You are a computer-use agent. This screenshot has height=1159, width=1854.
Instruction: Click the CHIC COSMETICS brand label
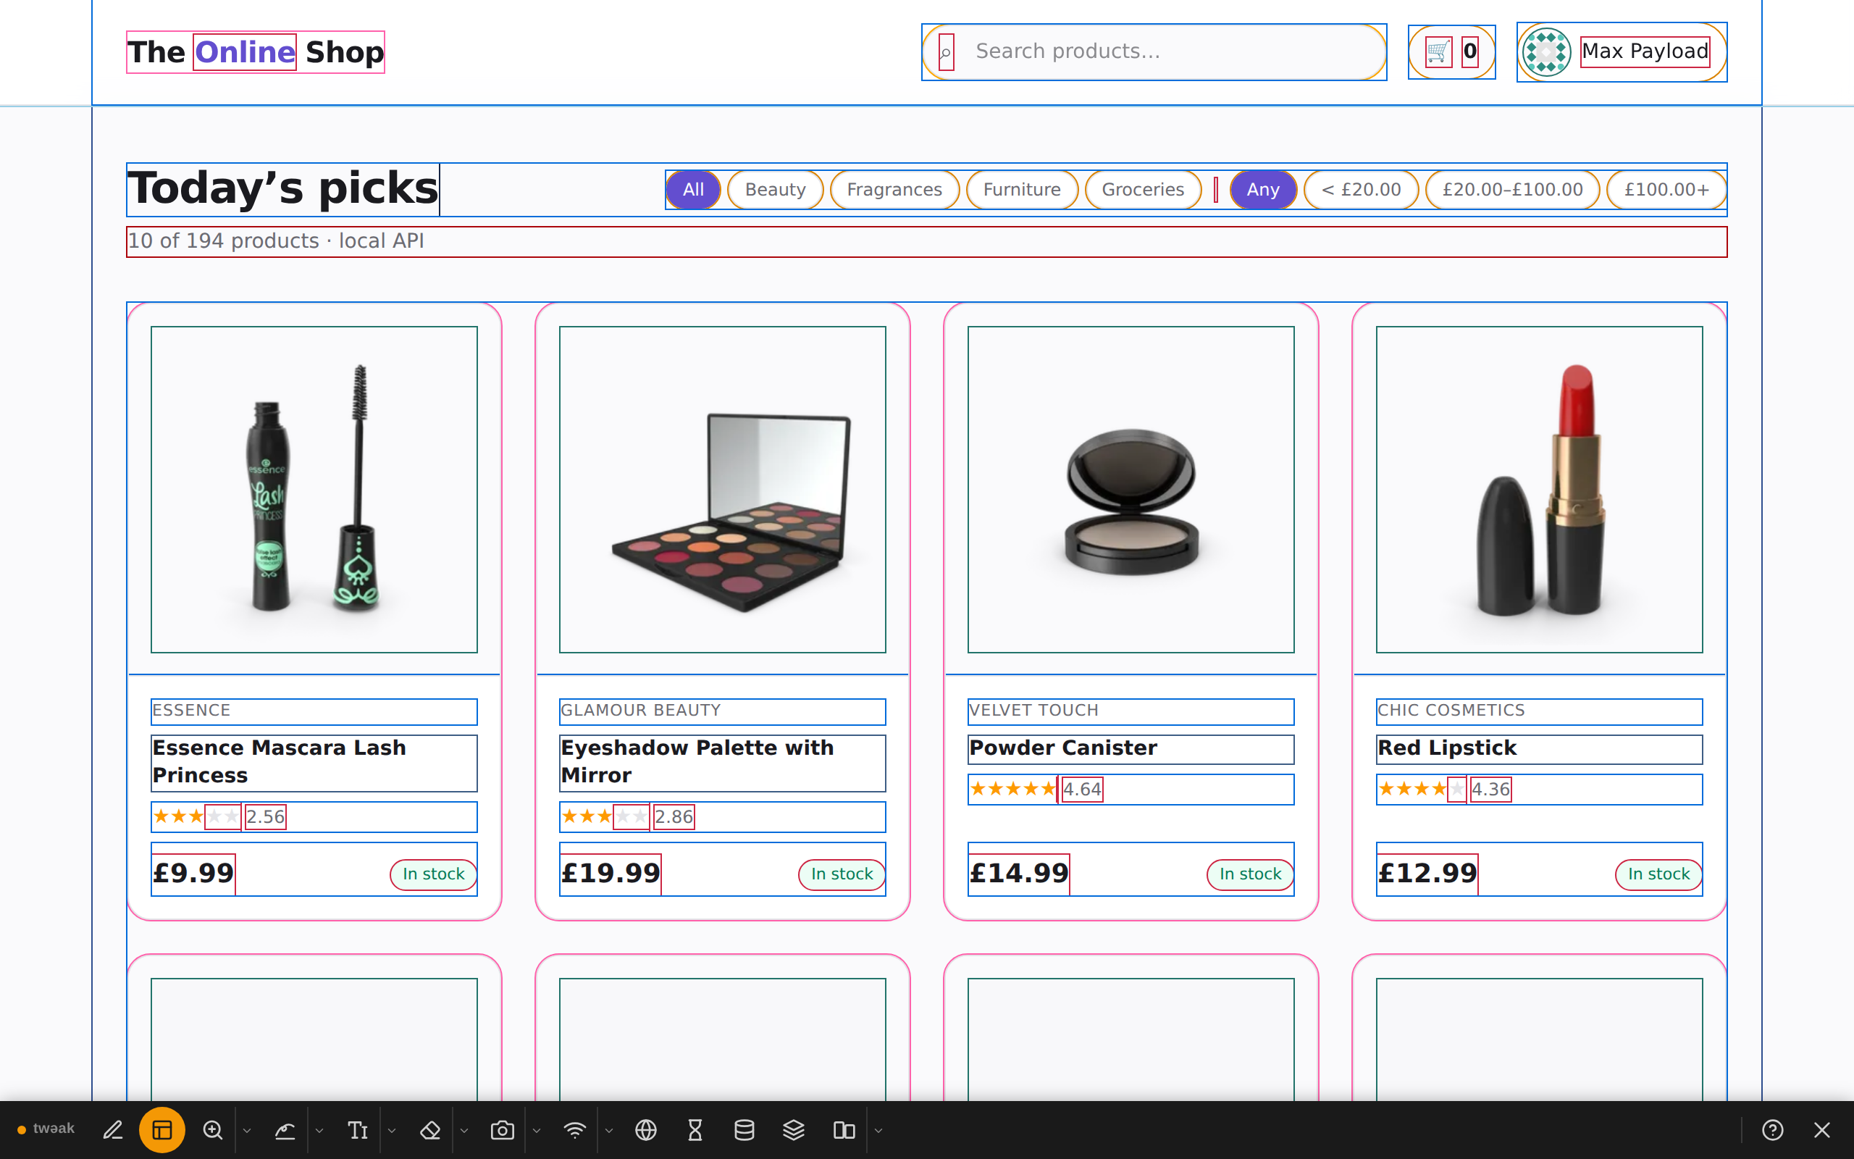1539,711
